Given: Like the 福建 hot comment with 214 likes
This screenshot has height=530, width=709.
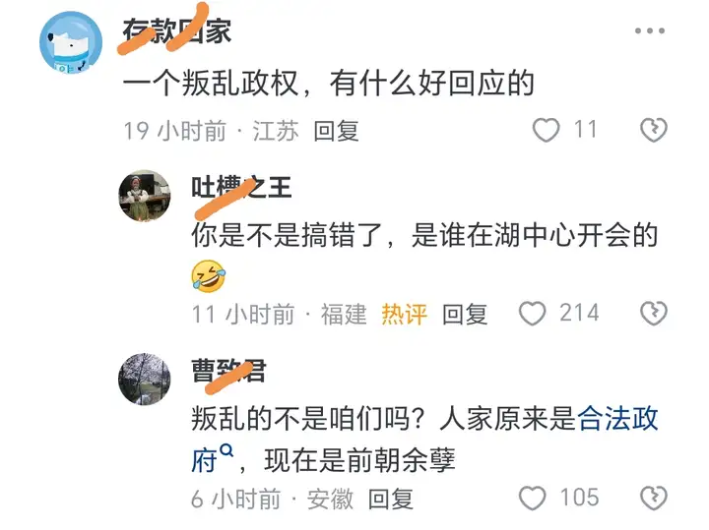Looking at the screenshot, I should pyautogui.click(x=532, y=314).
